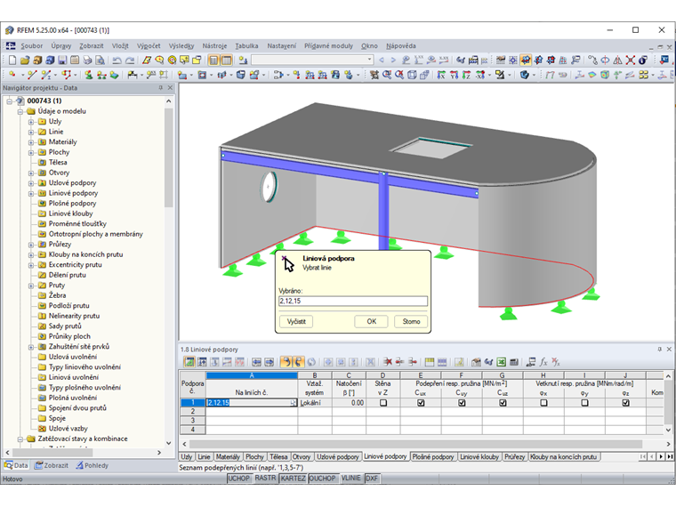View the model in X direction
This screenshot has height=507, width=676.
coord(441,75)
